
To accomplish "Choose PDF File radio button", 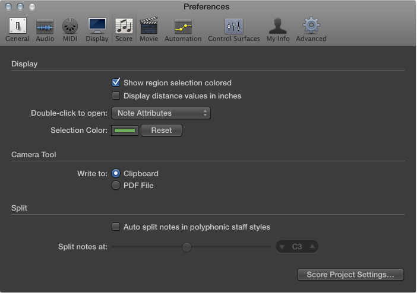I will point(116,185).
